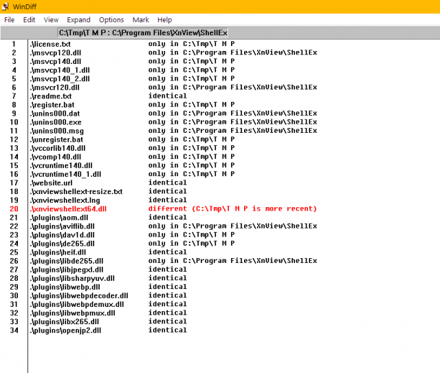Open the Mark menu
The width and height of the screenshot is (440, 373).
pyautogui.click(x=140, y=20)
